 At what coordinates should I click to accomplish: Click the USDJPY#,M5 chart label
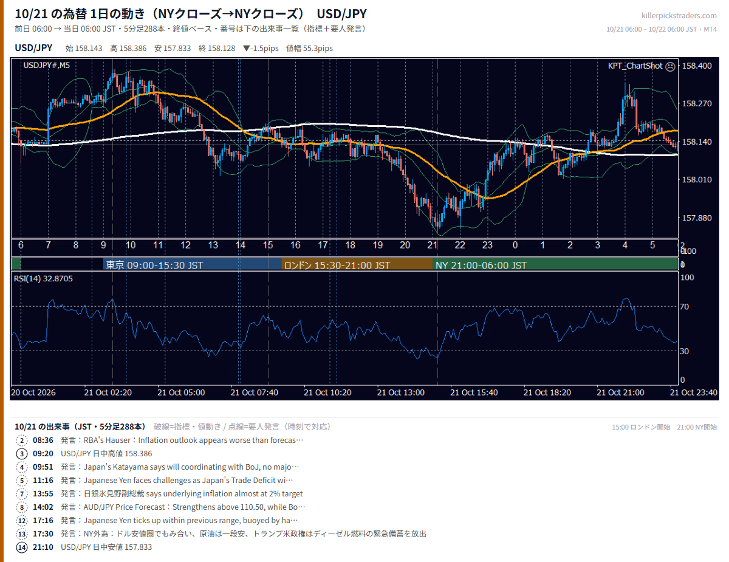[x=46, y=66]
